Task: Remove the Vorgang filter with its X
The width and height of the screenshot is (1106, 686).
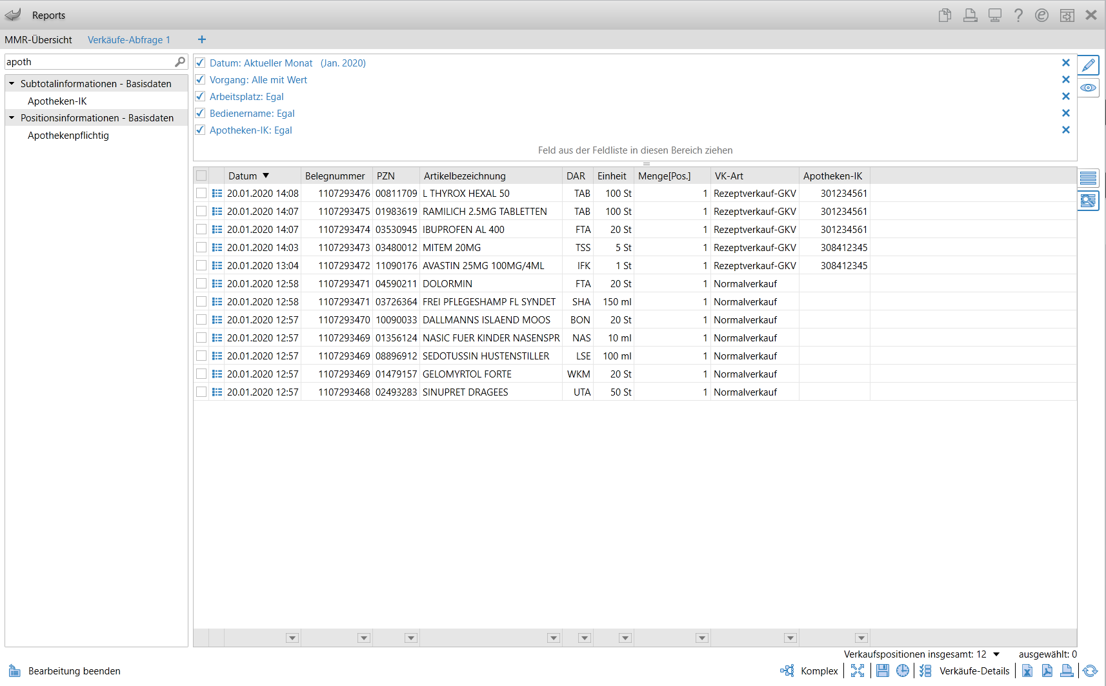Action: point(1066,79)
